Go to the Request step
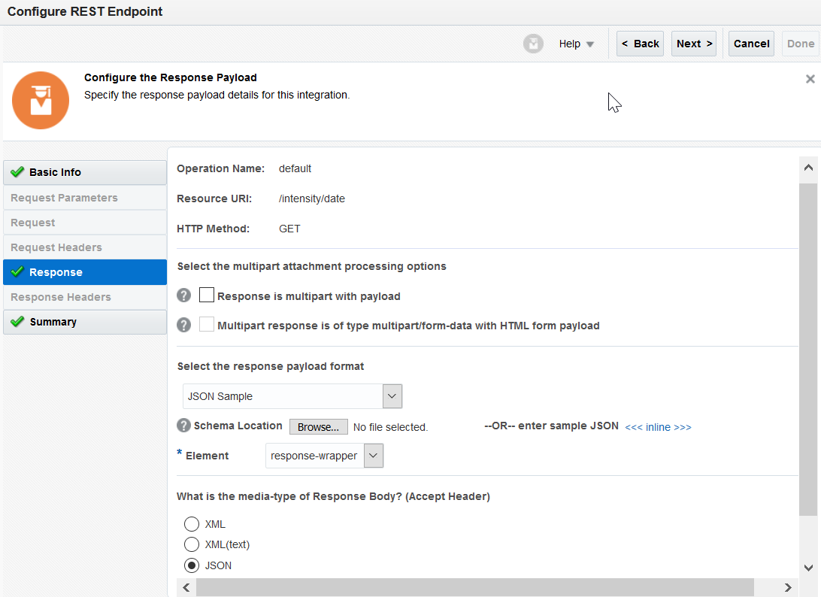The height and width of the screenshot is (597, 821). (x=85, y=223)
